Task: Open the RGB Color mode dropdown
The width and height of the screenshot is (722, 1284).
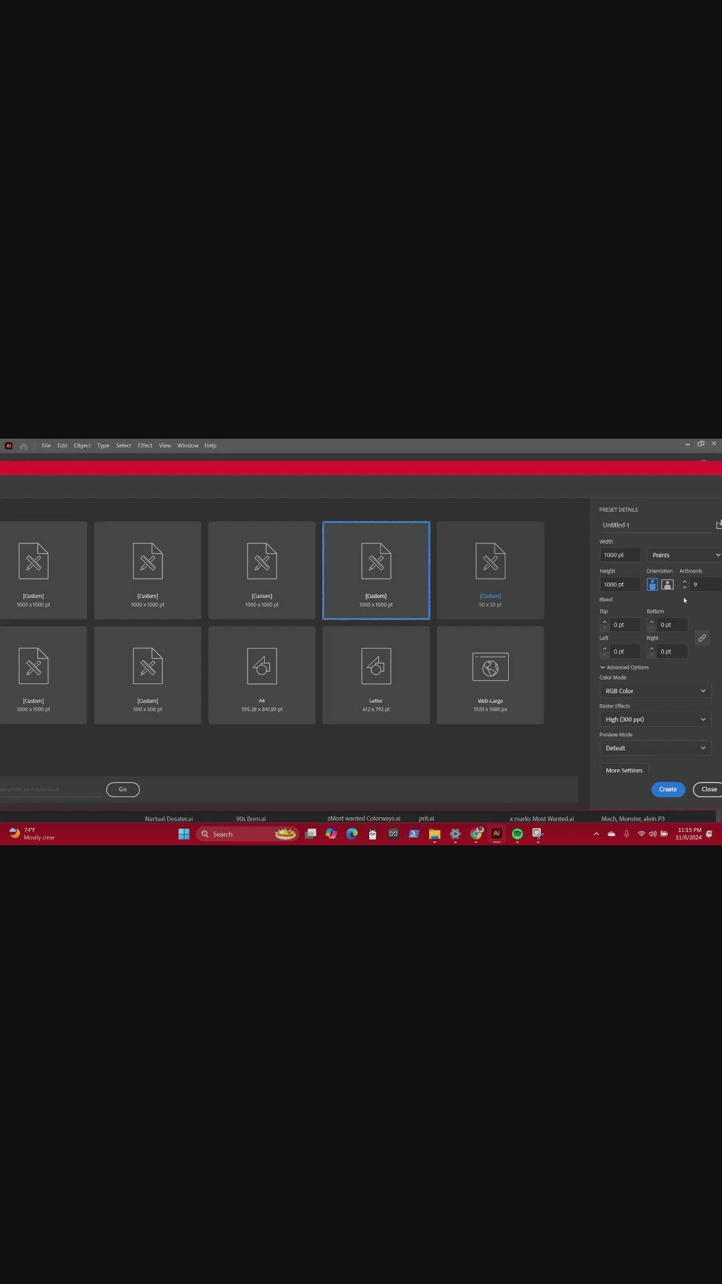Action: tap(654, 691)
